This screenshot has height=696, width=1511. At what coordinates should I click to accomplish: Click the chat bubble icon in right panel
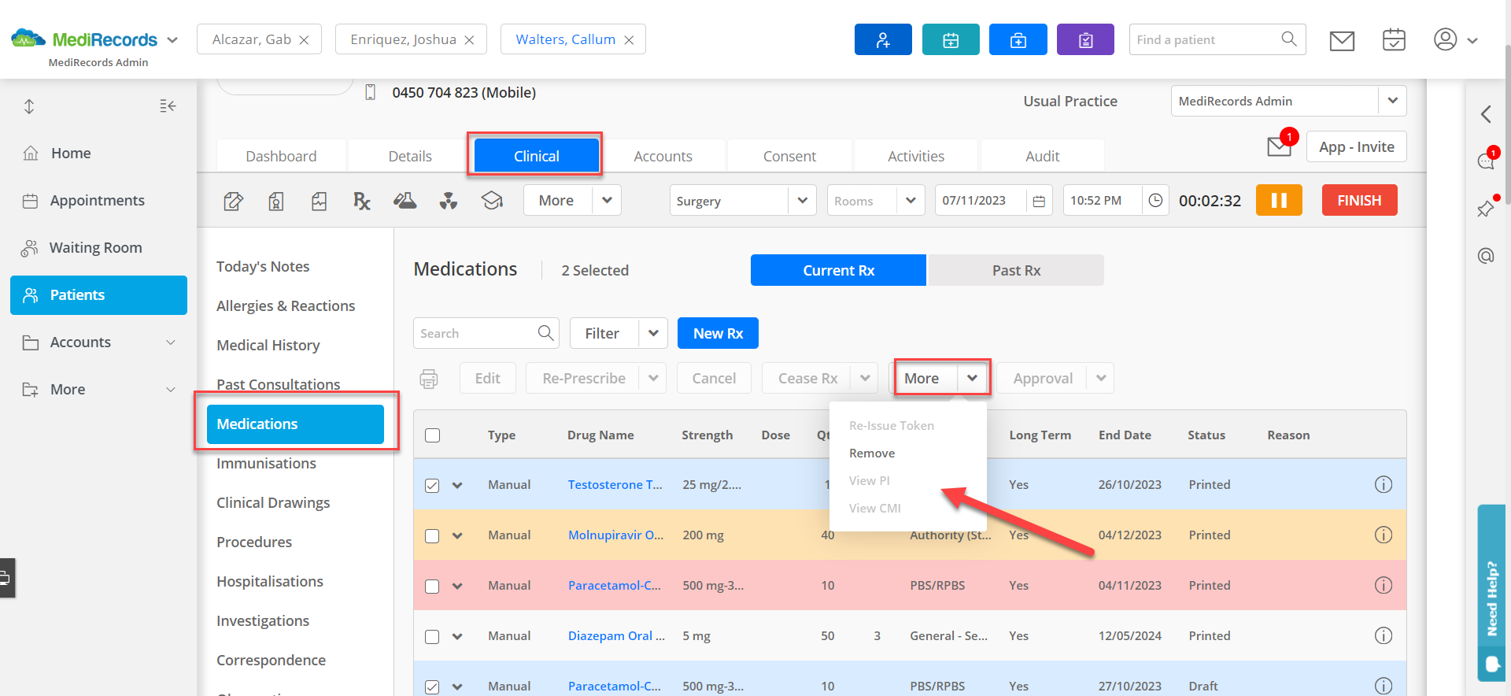pyautogui.click(x=1486, y=161)
